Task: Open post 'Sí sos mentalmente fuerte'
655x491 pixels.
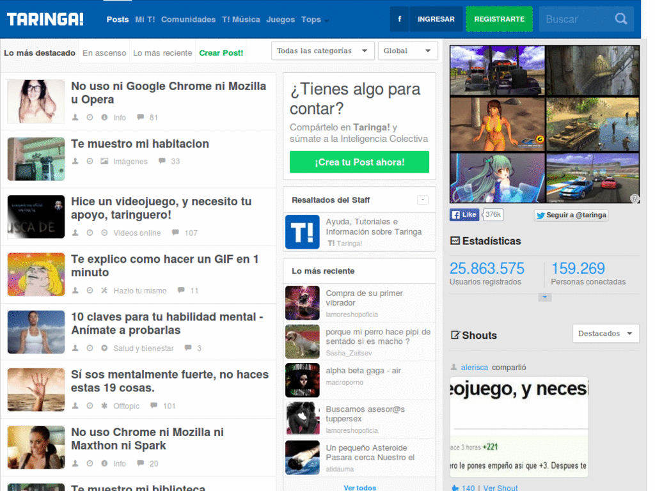Action: pos(170,381)
